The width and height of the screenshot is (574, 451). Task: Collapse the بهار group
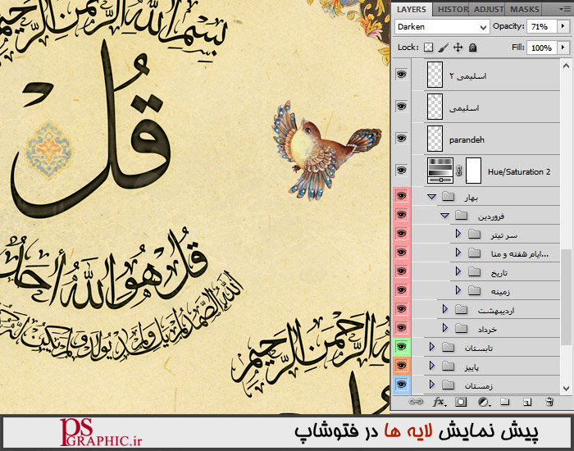click(x=432, y=197)
